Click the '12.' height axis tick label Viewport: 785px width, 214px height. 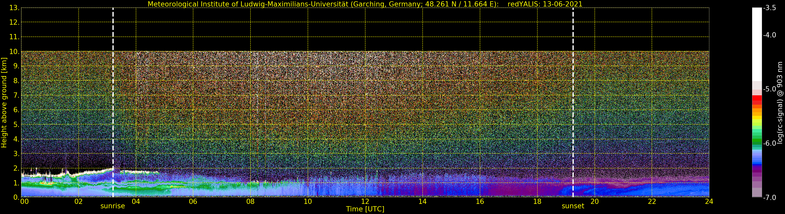[x=14, y=22]
